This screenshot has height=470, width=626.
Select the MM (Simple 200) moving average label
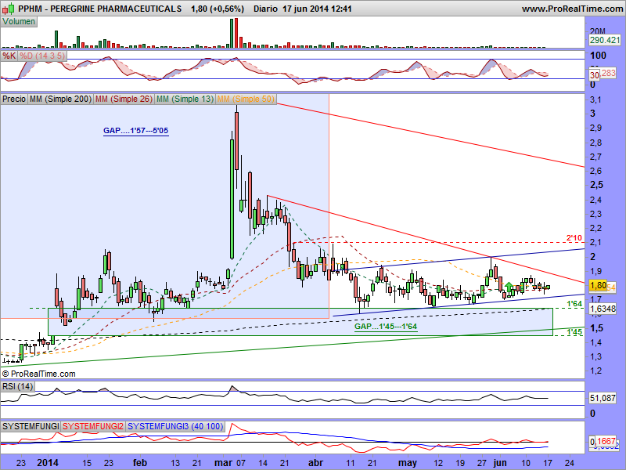pyautogui.click(x=60, y=99)
